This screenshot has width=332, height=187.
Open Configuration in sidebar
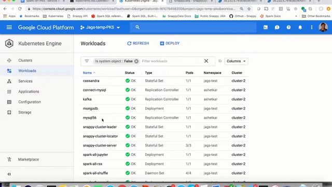[30, 102]
